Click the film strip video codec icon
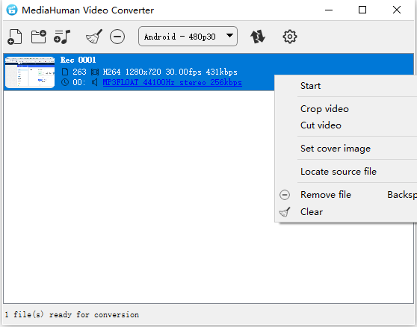This screenshot has width=417, height=327. pyautogui.click(x=95, y=72)
